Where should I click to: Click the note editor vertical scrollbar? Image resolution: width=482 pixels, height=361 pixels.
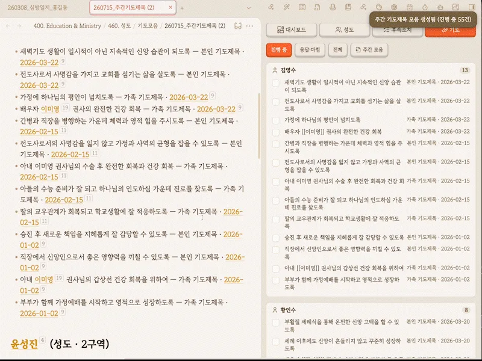[259, 126]
